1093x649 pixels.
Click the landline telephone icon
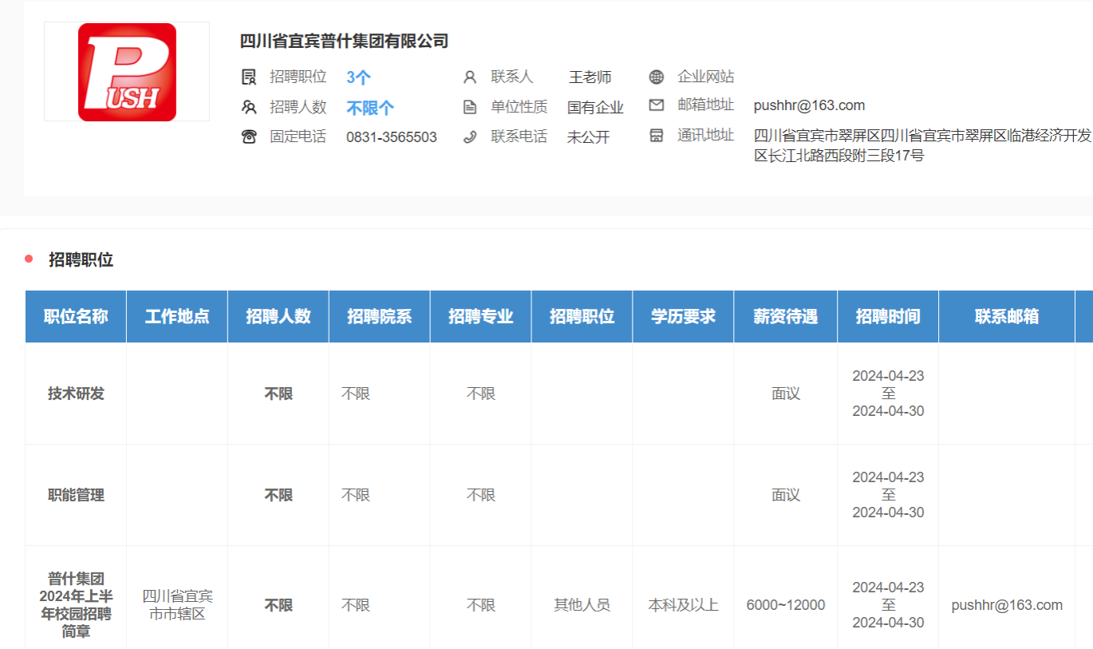pos(249,137)
